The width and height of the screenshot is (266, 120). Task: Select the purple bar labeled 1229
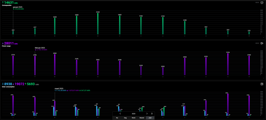[x=141, y=71]
